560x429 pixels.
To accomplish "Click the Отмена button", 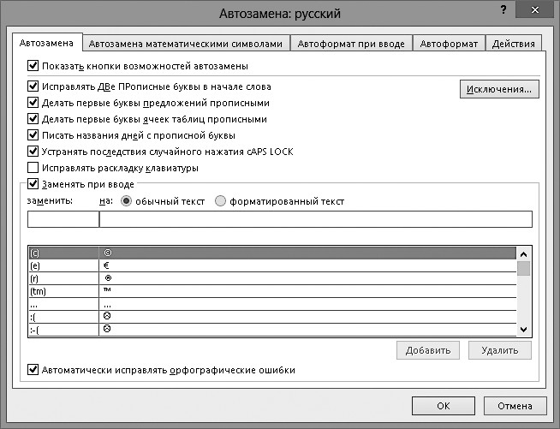I will 515,407.
